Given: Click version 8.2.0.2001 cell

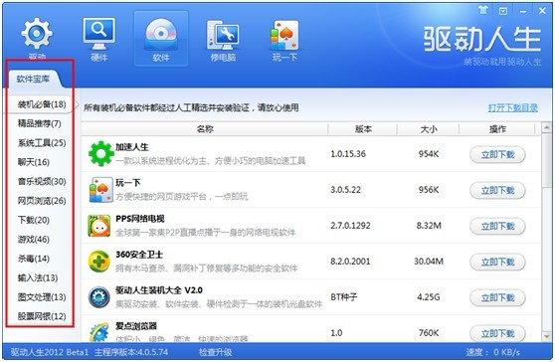Looking at the screenshot, I should (350, 262).
